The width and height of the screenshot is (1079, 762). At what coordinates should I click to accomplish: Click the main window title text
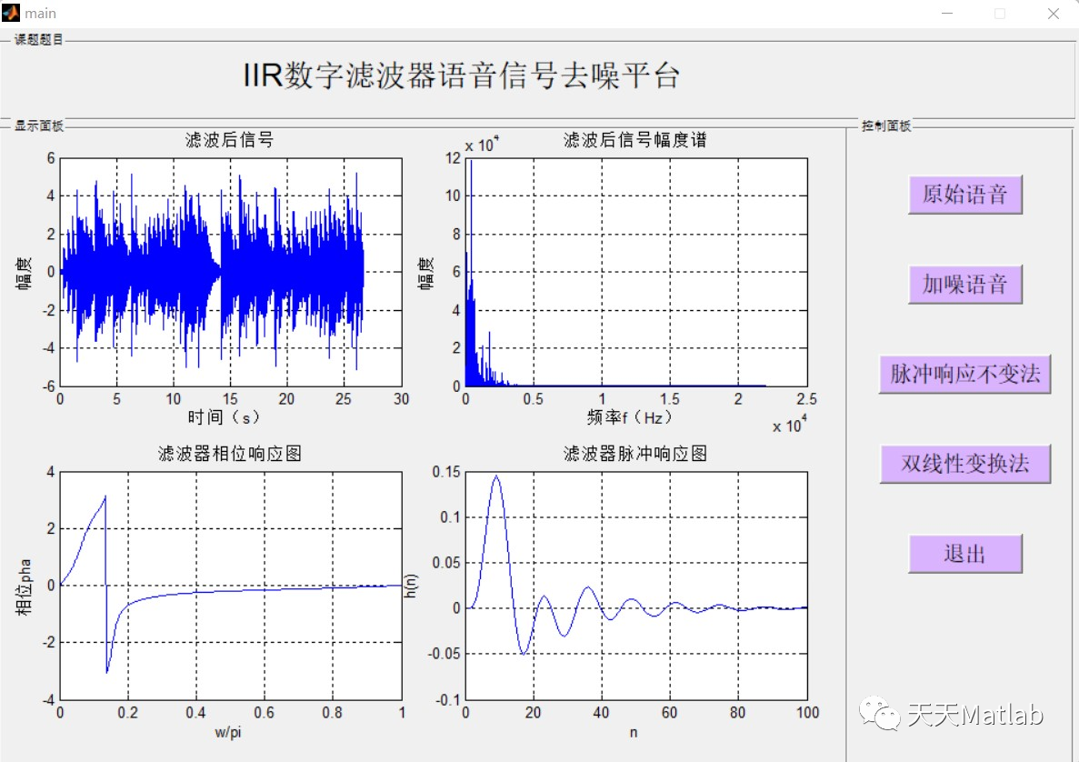pos(41,13)
